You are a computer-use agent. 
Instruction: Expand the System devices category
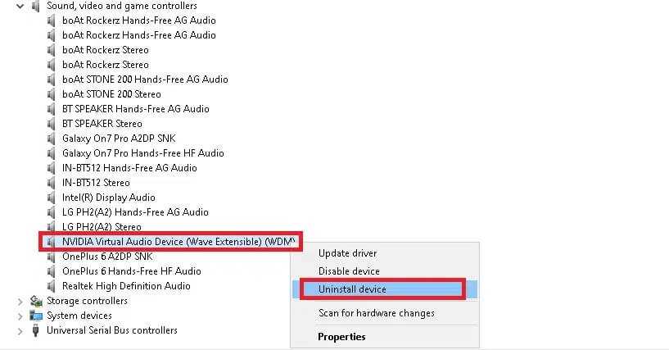pyautogui.click(x=20, y=316)
